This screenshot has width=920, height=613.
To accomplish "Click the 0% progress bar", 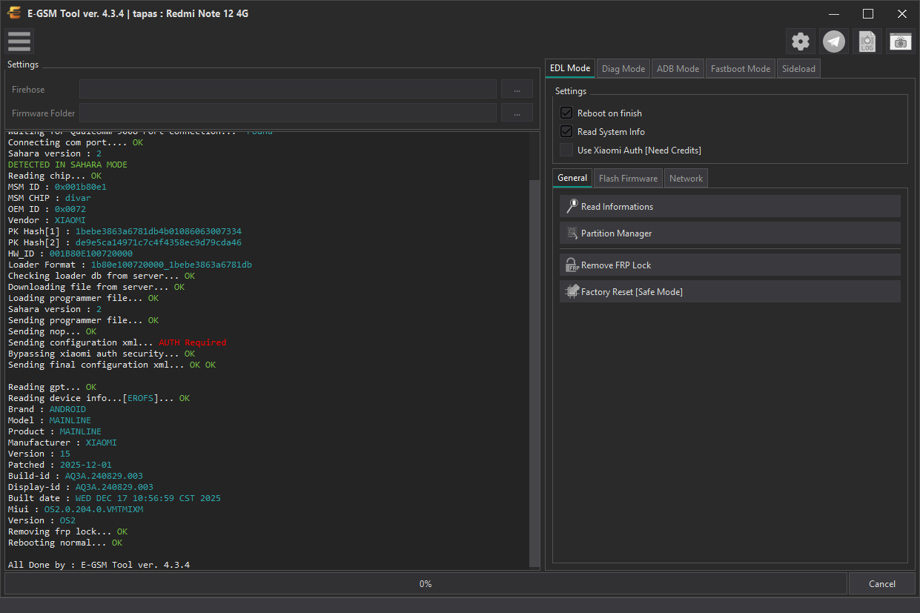I will tap(426, 583).
